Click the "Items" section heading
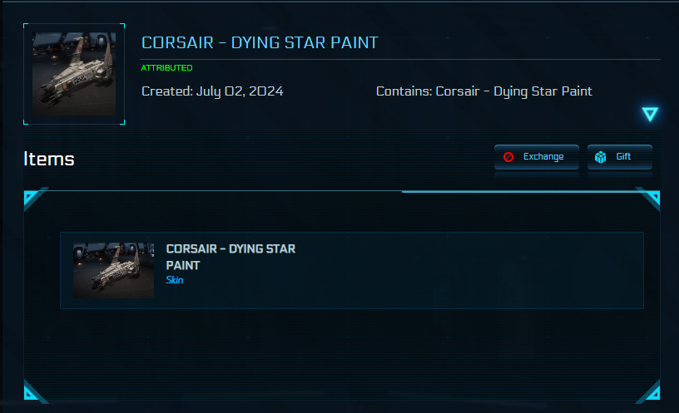This screenshot has height=413, width=679. coord(49,159)
